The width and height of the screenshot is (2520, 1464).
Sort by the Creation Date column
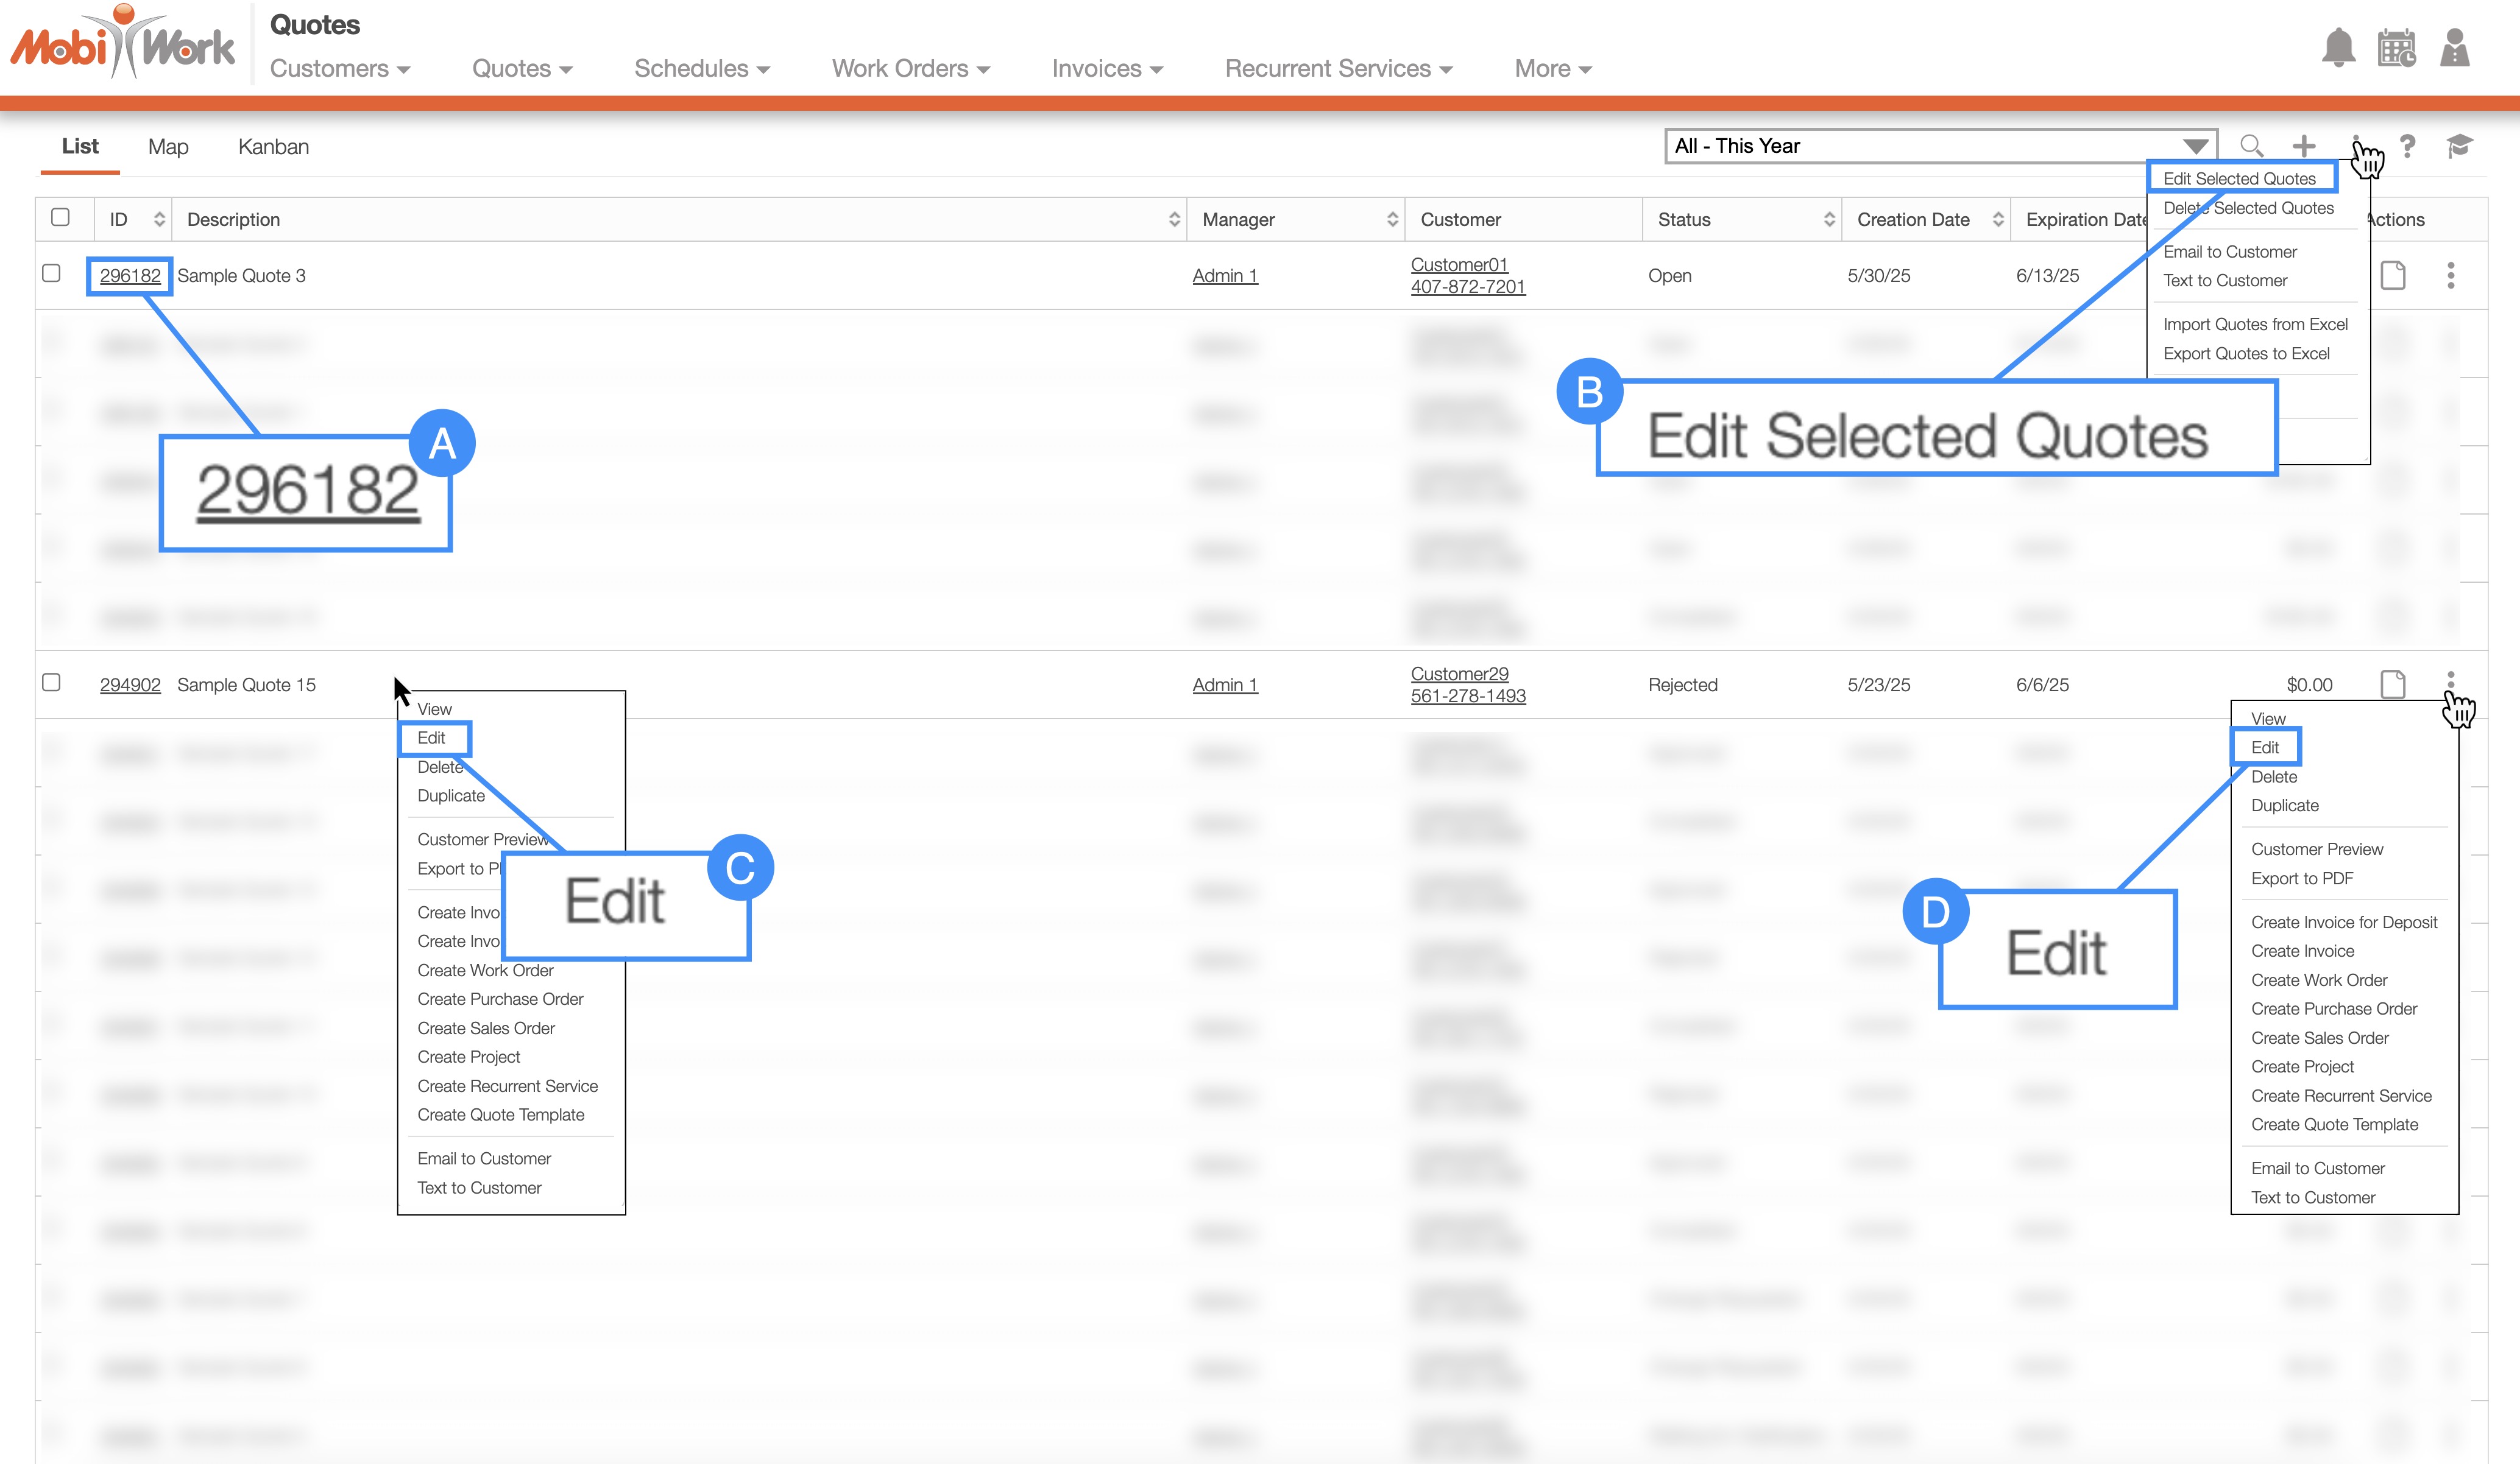click(x=1912, y=219)
